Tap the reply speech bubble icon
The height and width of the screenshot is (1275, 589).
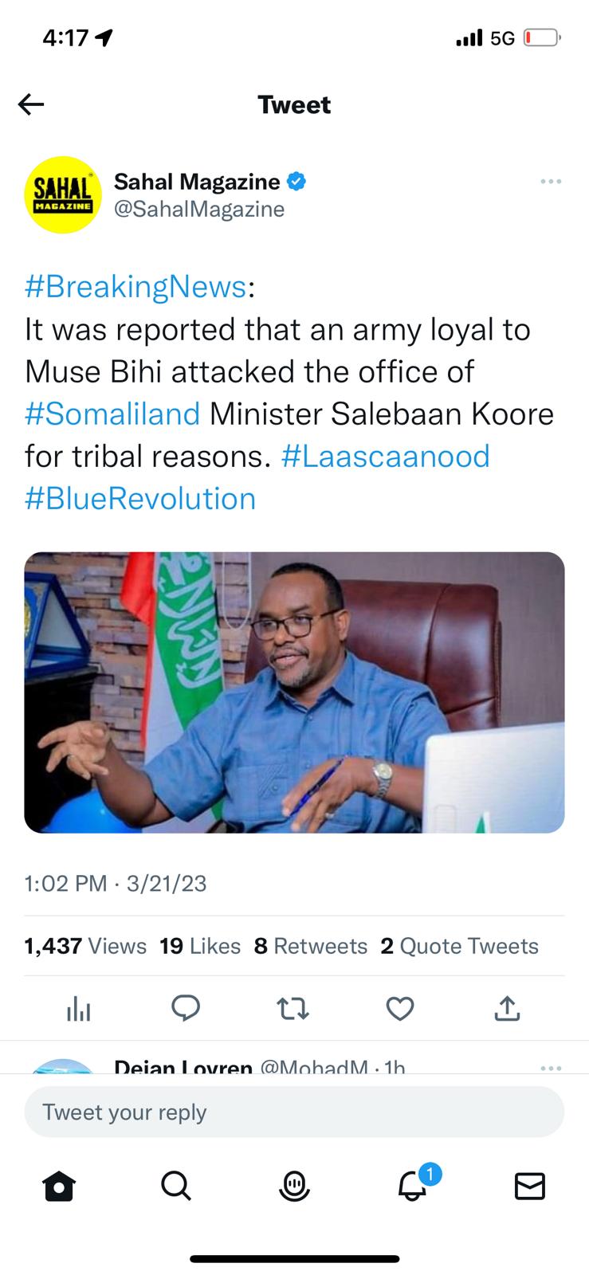(x=186, y=1009)
